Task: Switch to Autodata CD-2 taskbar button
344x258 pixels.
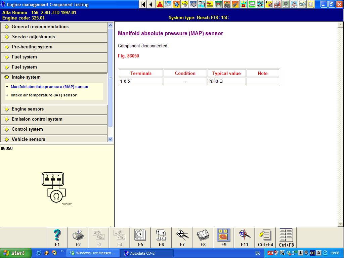Action: click(147, 253)
